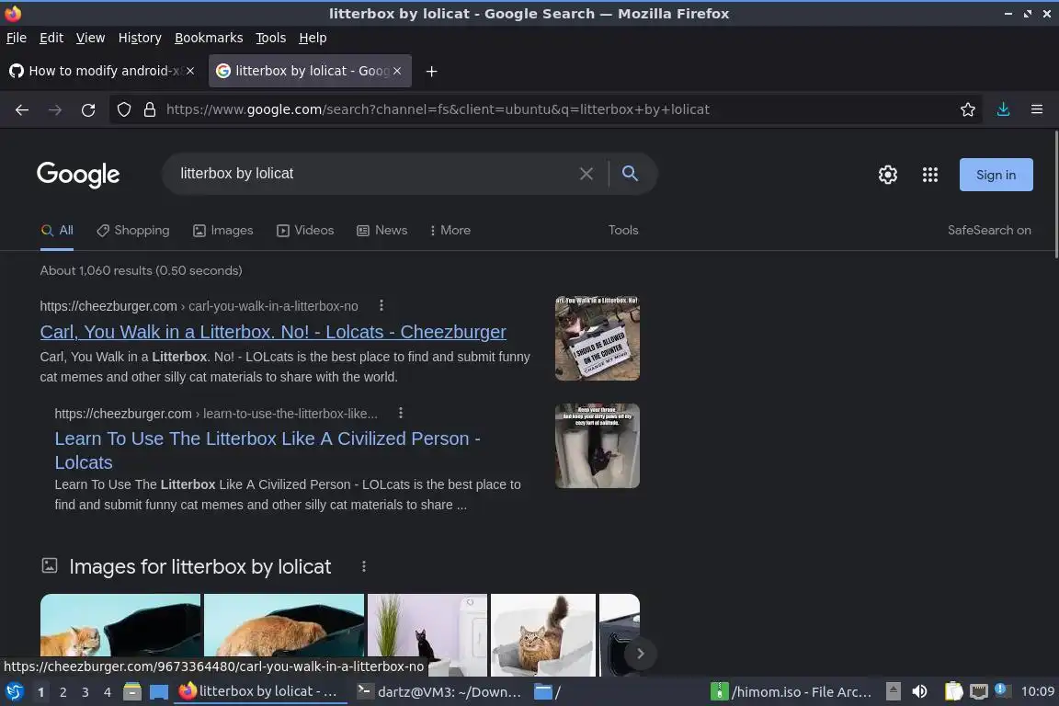
Task: Open the View menu
Action: pos(90,38)
